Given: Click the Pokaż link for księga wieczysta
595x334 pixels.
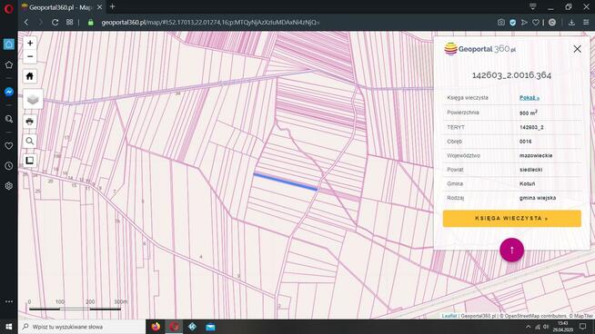Looking at the screenshot, I should click(529, 98).
